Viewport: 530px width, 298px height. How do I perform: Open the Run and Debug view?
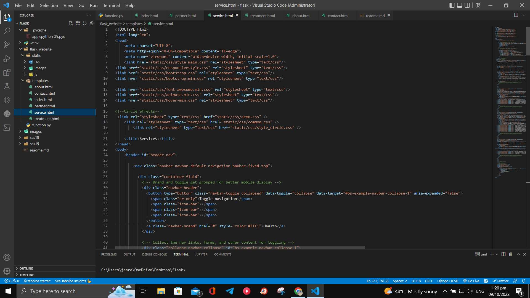tap(7, 58)
